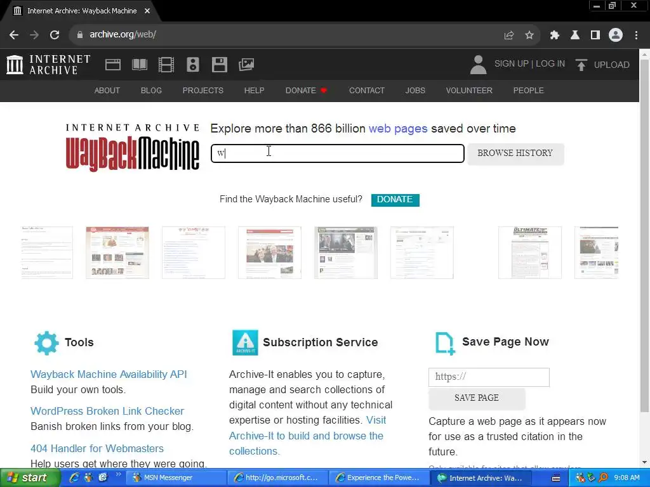Open the Texts book icon
This screenshot has width=650, height=487.
(139, 65)
